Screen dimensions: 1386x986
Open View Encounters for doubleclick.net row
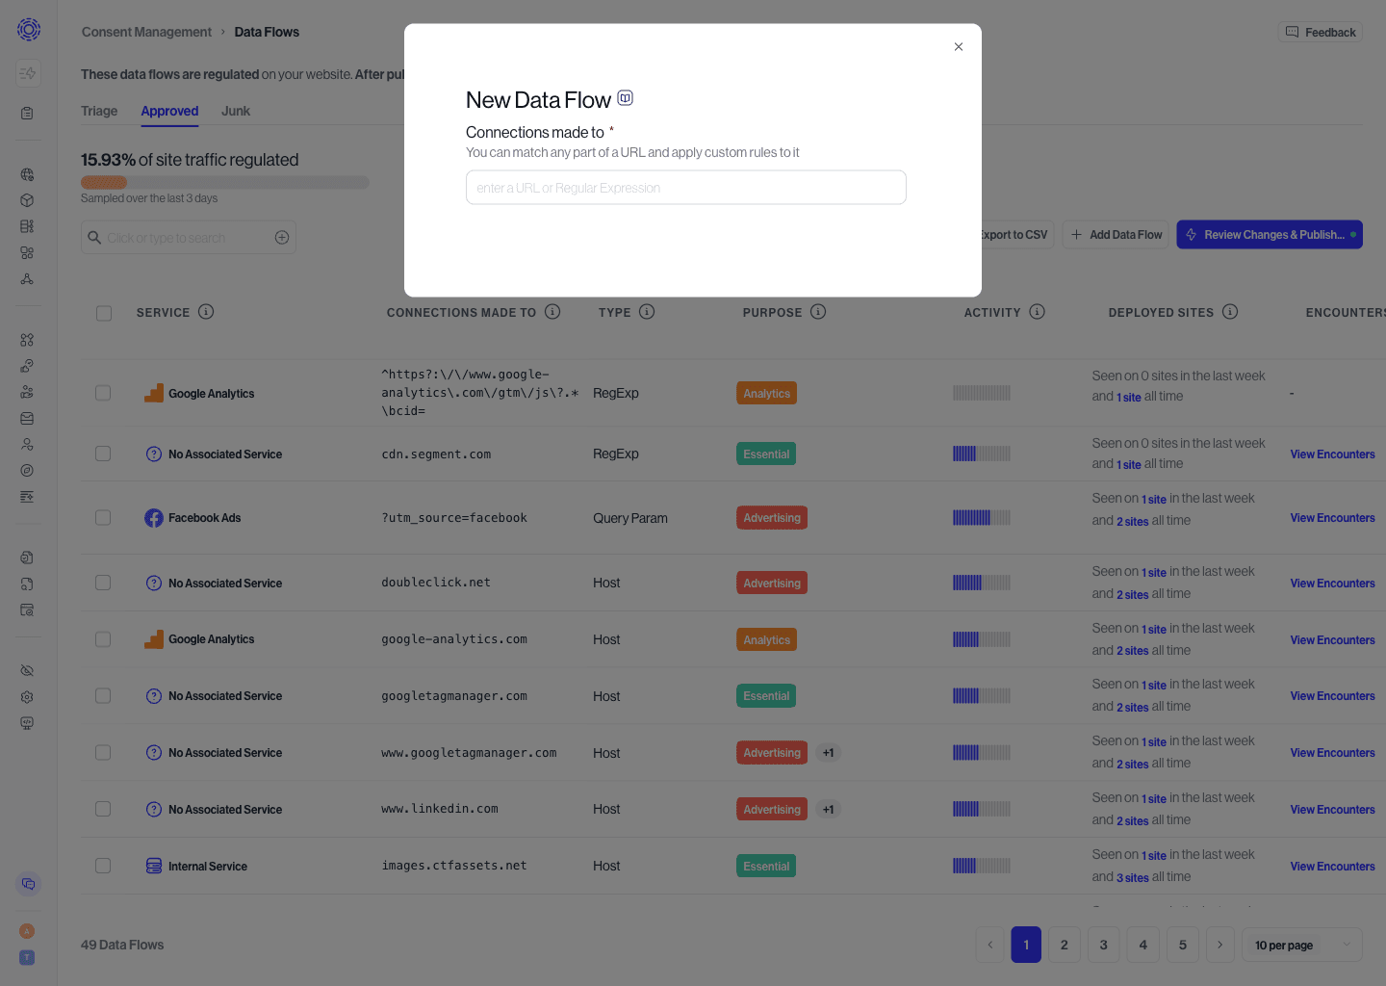tap(1332, 584)
